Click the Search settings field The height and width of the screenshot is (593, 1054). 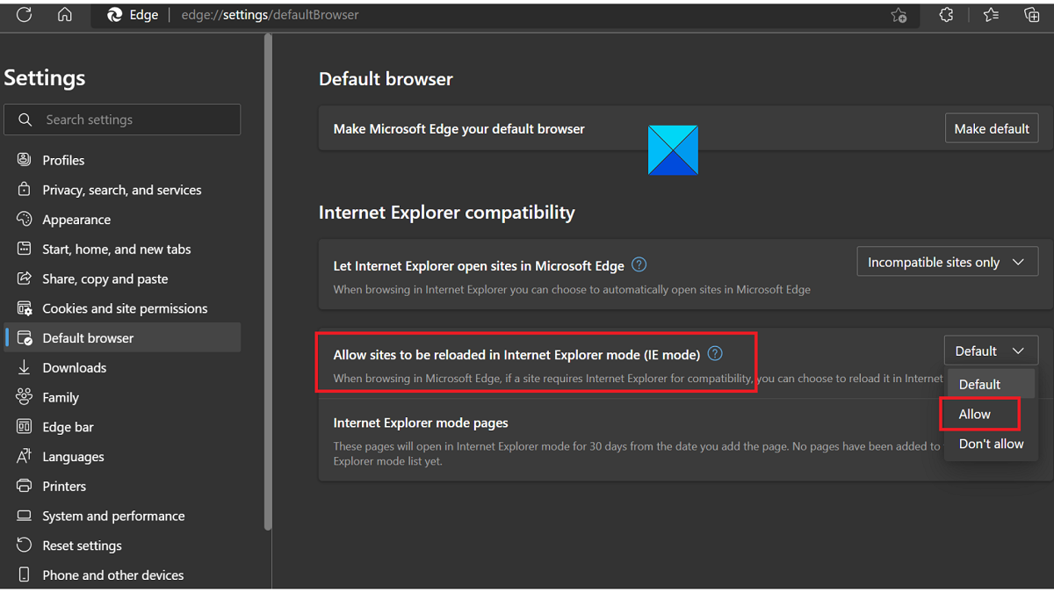pos(122,119)
